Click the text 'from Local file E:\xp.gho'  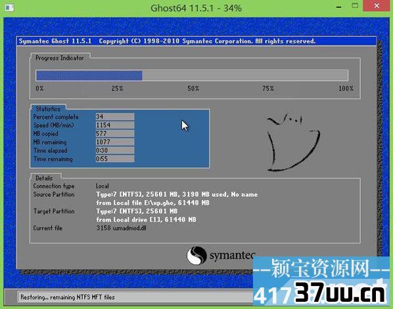(135, 203)
